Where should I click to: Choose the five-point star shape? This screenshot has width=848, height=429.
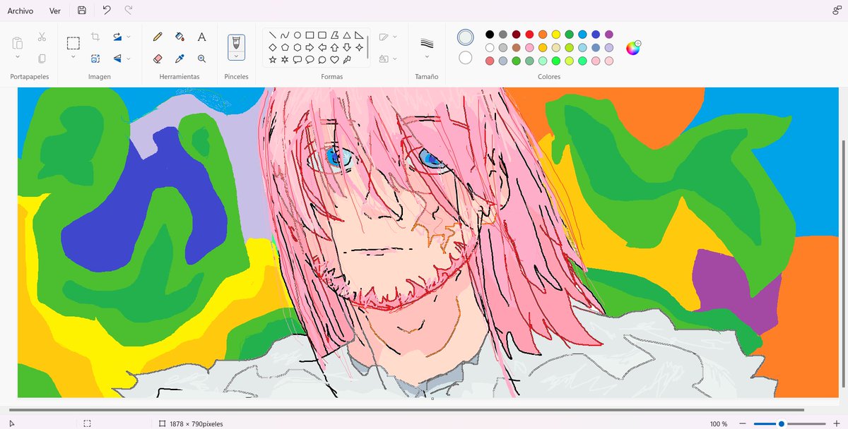pos(273,60)
